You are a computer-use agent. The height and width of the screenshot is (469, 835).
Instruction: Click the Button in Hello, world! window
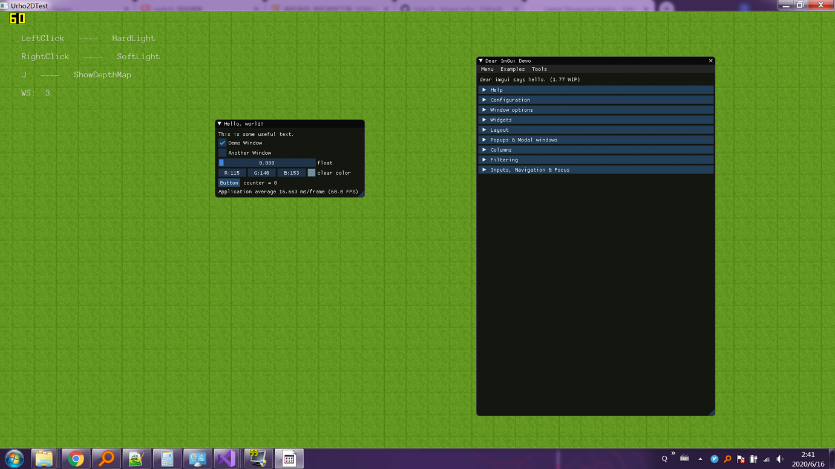tap(229, 183)
